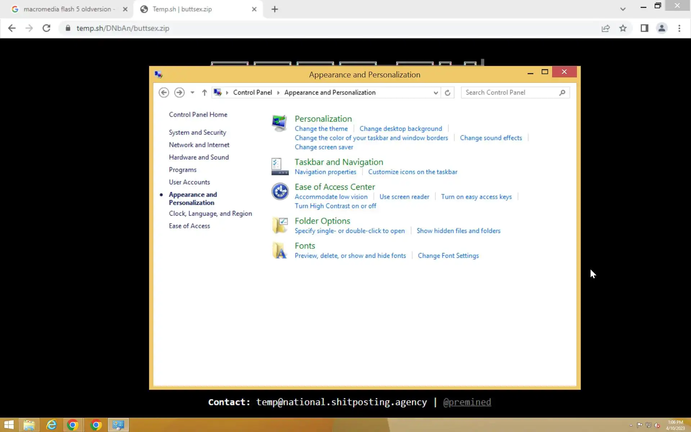Select Hardware and Sound in sidebar

tap(199, 157)
